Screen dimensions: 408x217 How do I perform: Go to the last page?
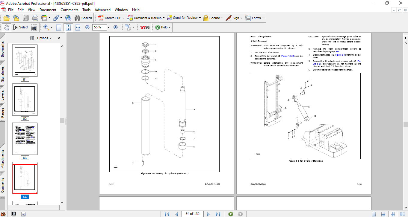[x=218, y=214]
